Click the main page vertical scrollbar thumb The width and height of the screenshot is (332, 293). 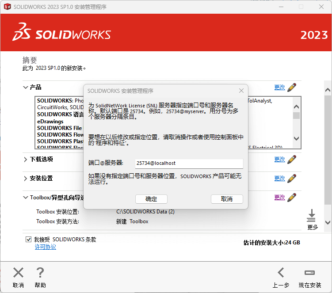(x=328, y=150)
